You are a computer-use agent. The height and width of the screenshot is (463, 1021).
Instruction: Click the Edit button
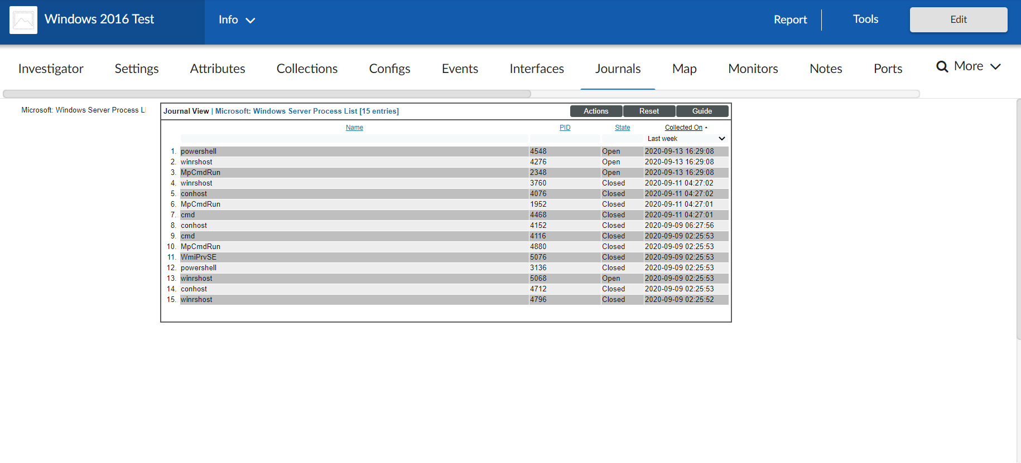click(959, 20)
